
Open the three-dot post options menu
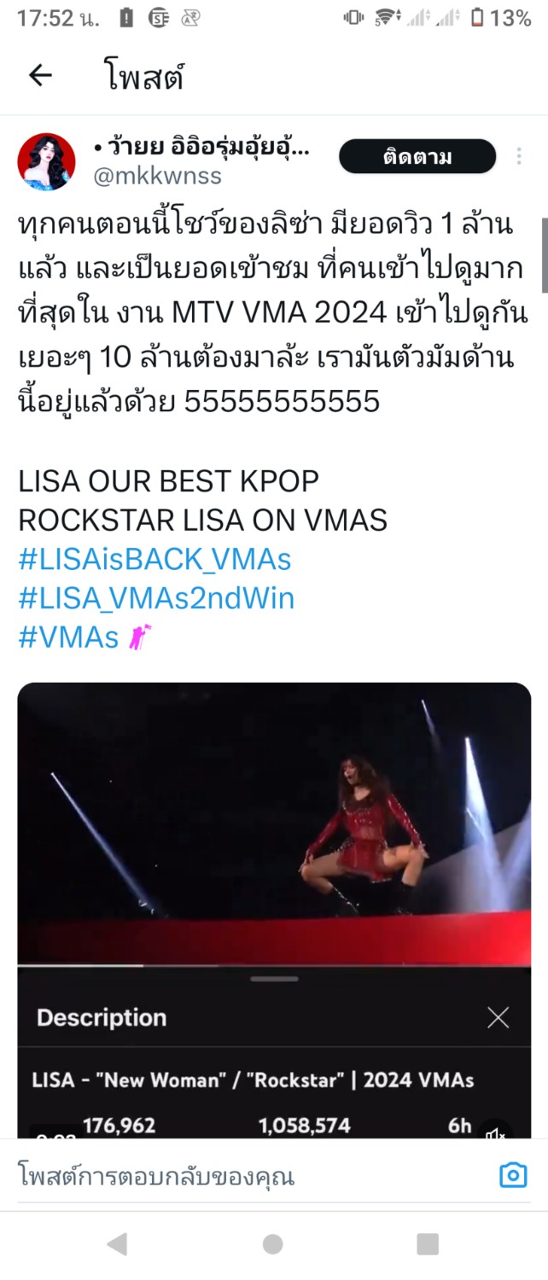(519, 156)
